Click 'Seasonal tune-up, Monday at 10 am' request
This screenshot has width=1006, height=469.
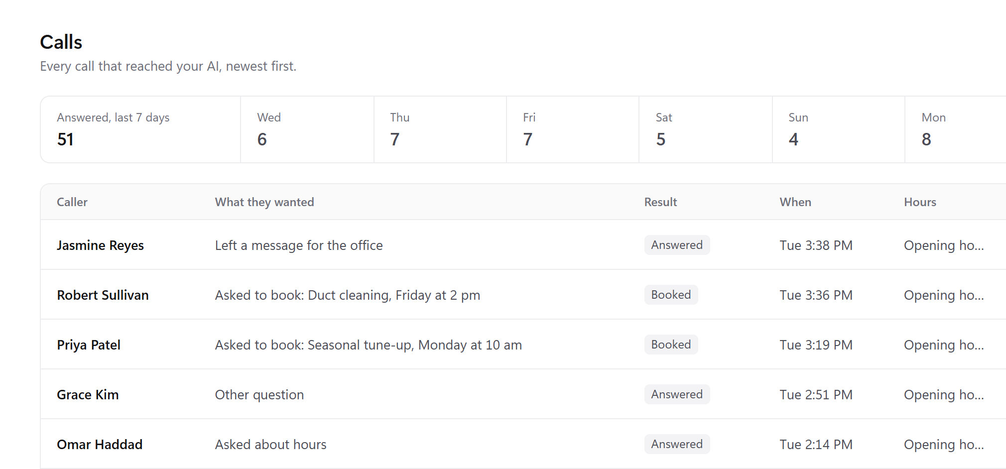pyautogui.click(x=415, y=345)
